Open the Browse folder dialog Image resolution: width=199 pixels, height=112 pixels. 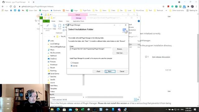coord(120,49)
